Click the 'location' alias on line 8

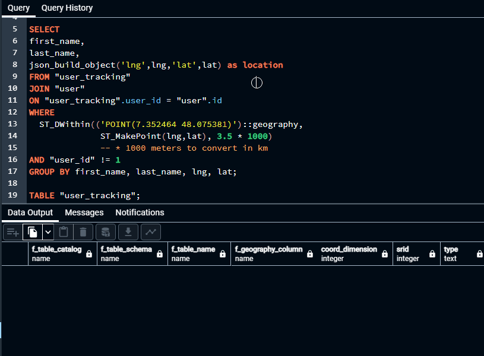[262, 65]
